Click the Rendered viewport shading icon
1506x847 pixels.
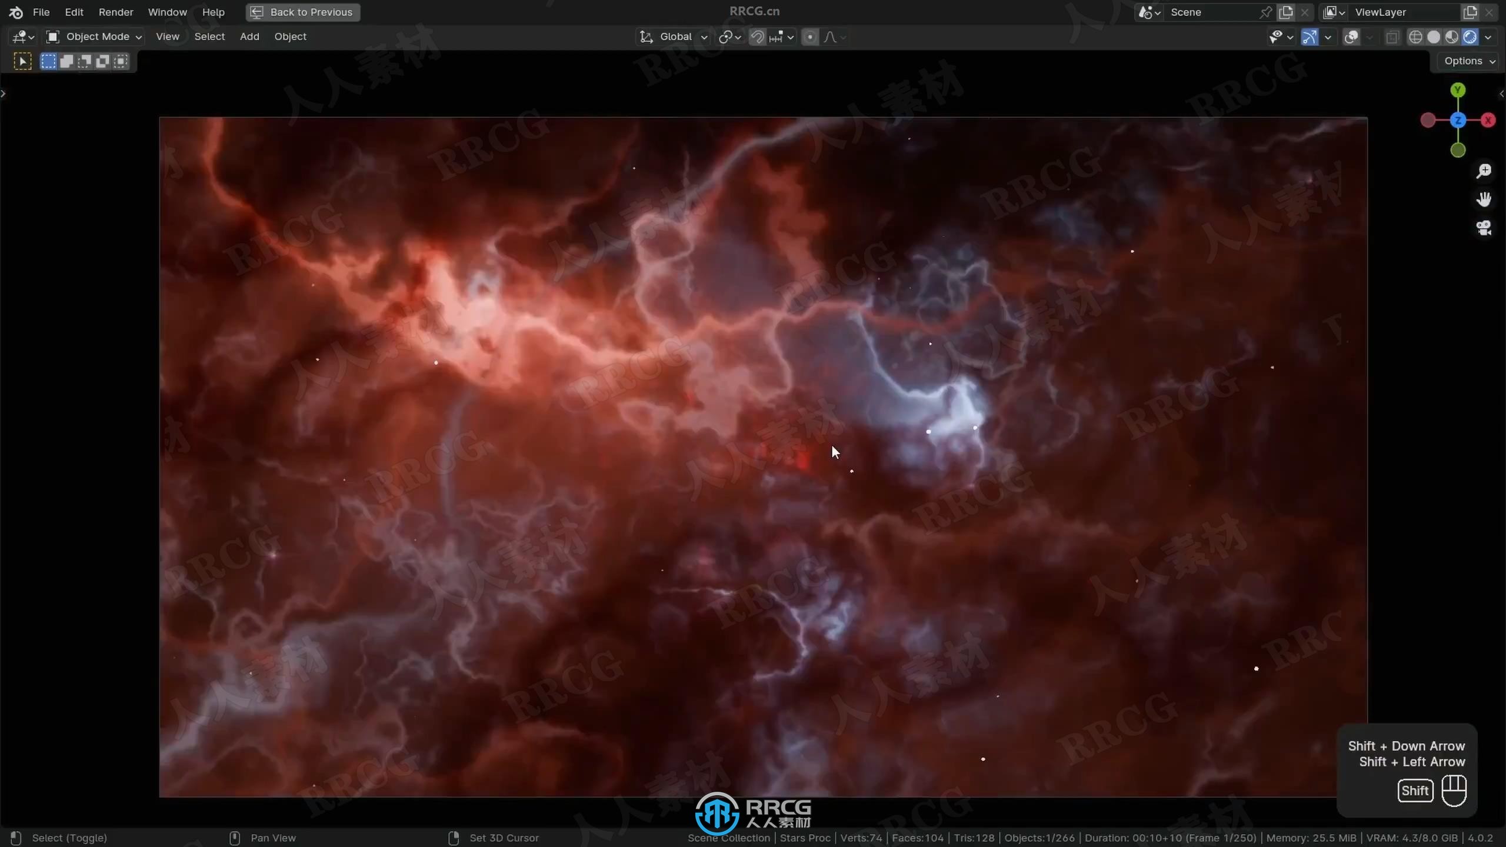click(1470, 37)
